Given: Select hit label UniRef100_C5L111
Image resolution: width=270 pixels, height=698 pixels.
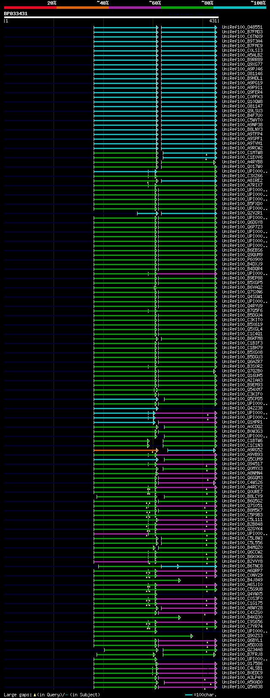Looking at the screenshot, I should (x=242, y=520).
